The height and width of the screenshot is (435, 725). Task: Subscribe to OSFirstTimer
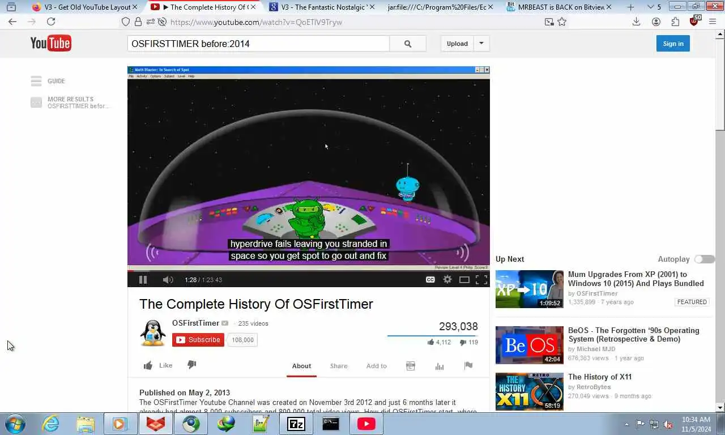[x=198, y=340]
